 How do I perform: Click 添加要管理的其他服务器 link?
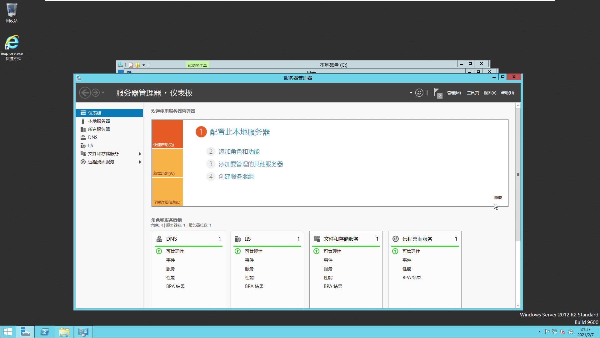251,164
